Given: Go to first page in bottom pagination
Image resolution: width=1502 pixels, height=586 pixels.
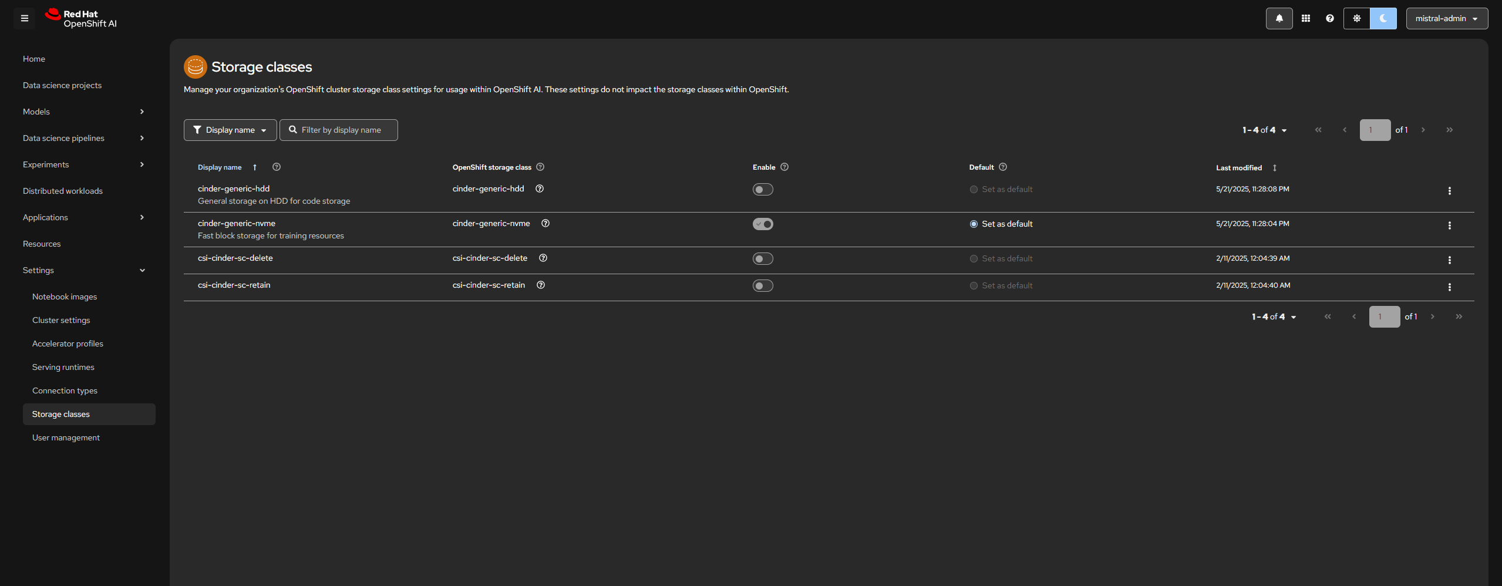Looking at the screenshot, I should (1328, 317).
